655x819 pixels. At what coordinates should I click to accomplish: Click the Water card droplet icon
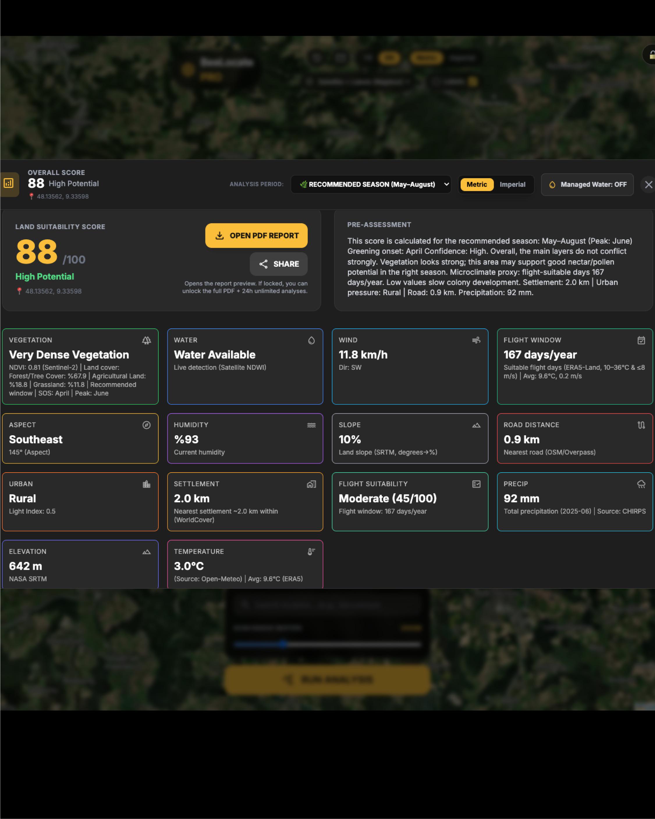click(x=311, y=340)
